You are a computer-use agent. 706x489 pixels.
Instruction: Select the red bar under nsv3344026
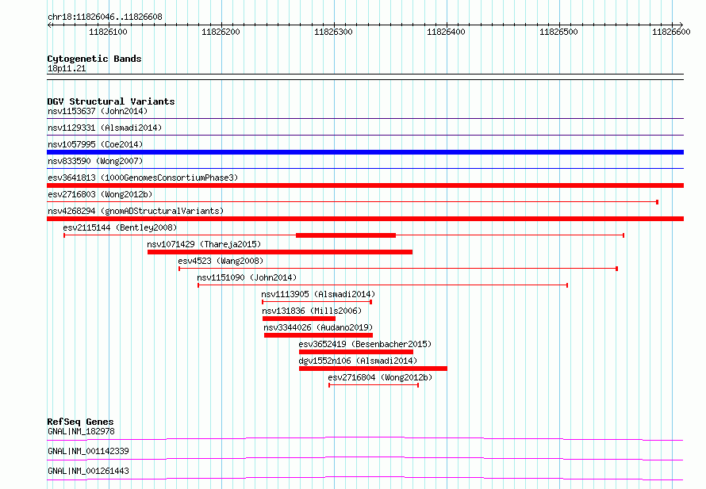coord(318,335)
